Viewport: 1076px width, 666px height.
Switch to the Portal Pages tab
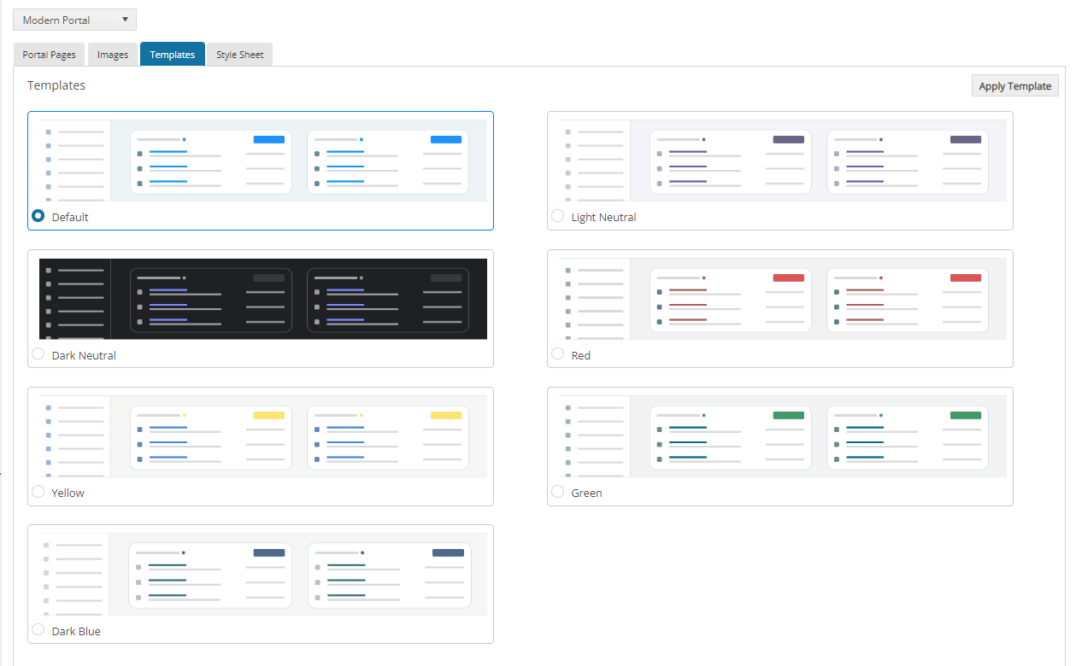pos(50,55)
